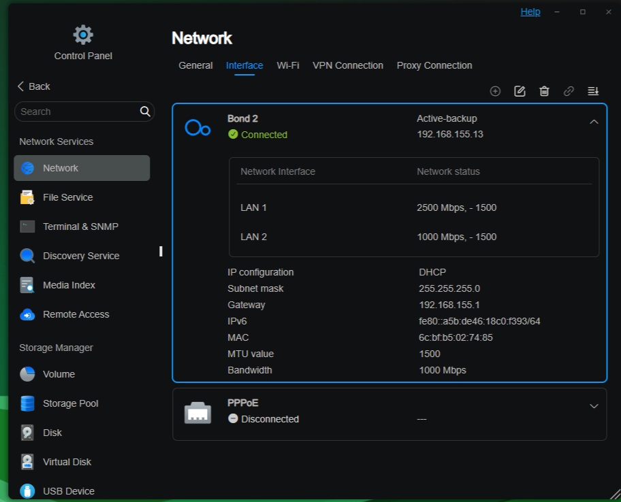Click the Remote Access cloud icon
The height and width of the screenshot is (502, 621).
(x=27, y=314)
